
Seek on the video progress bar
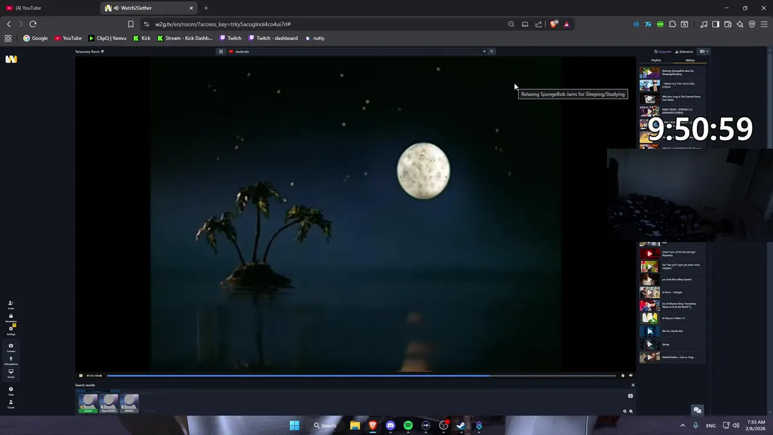point(361,376)
